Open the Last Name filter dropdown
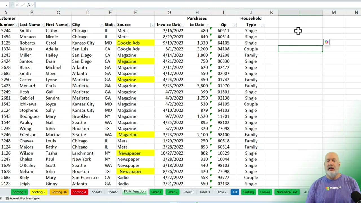The image size is (361, 203). 43,25
